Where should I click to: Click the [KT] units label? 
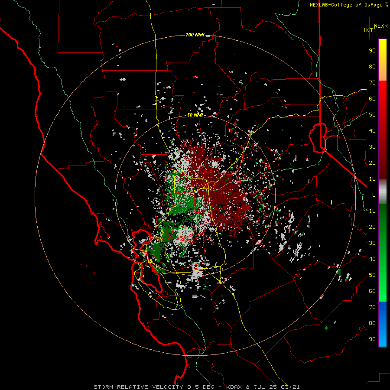click(x=370, y=30)
